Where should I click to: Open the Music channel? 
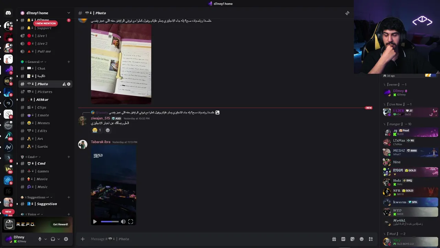pos(45,187)
